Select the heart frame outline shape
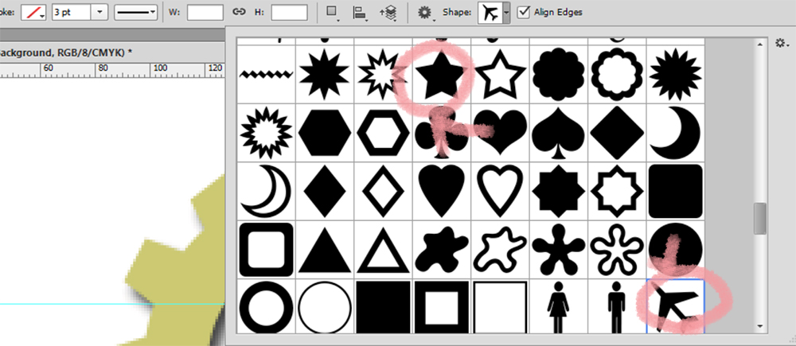The width and height of the screenshot is (796, 346). click(x=500, y=191)
